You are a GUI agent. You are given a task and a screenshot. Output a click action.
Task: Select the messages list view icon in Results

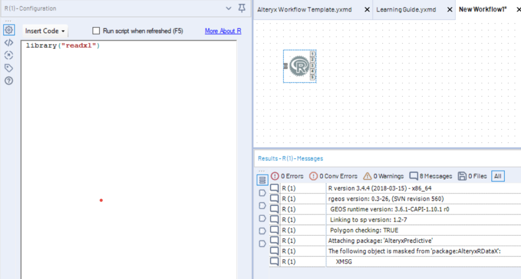point(262,180)
